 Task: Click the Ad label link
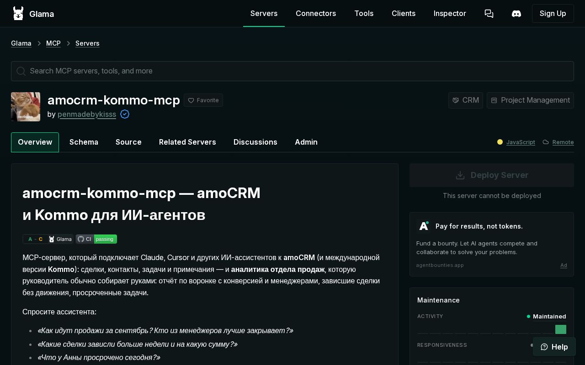click(x=564, y=265)
